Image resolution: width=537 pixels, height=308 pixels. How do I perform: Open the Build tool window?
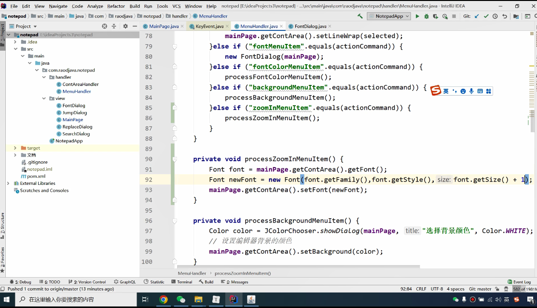click(206, 282)
